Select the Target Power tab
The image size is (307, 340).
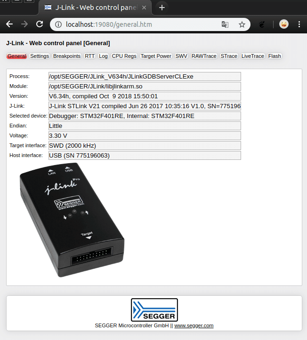[x=156, y=56]
